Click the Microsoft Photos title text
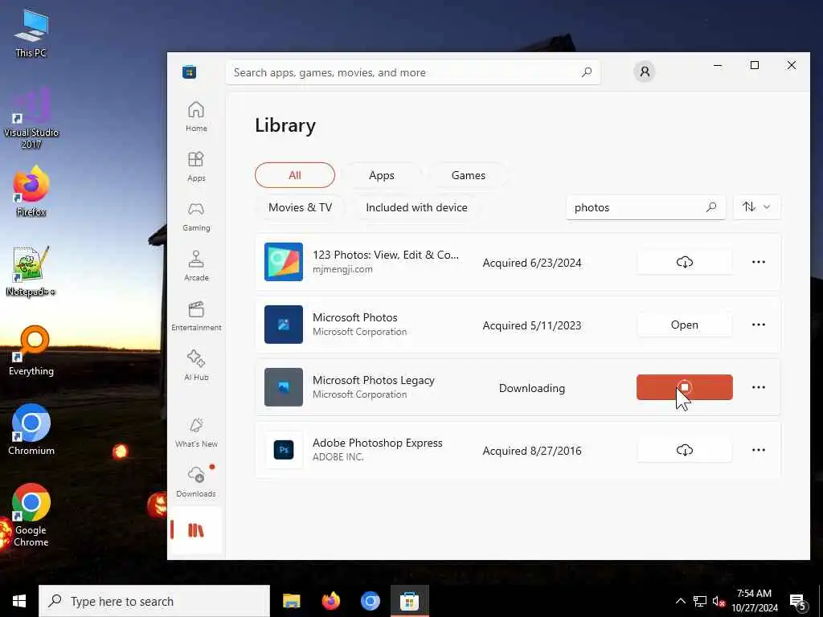 click(x=354, y=317)
